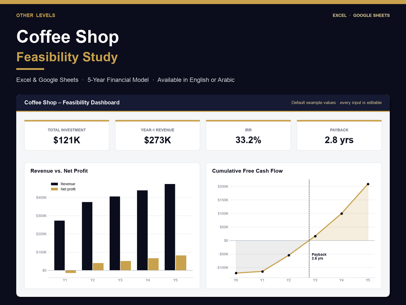Click the -$50K label on cash flow axis
The image size is (406, 305).
point(223,254)
